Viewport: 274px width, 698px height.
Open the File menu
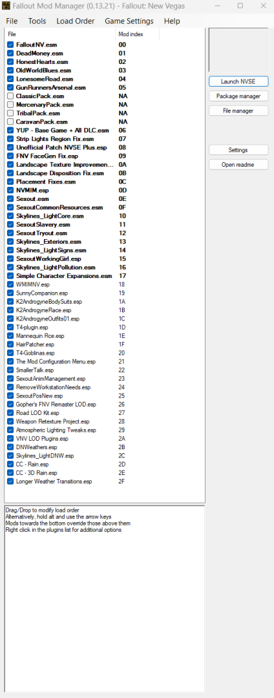pyautogui.click(x=12, y=21)
